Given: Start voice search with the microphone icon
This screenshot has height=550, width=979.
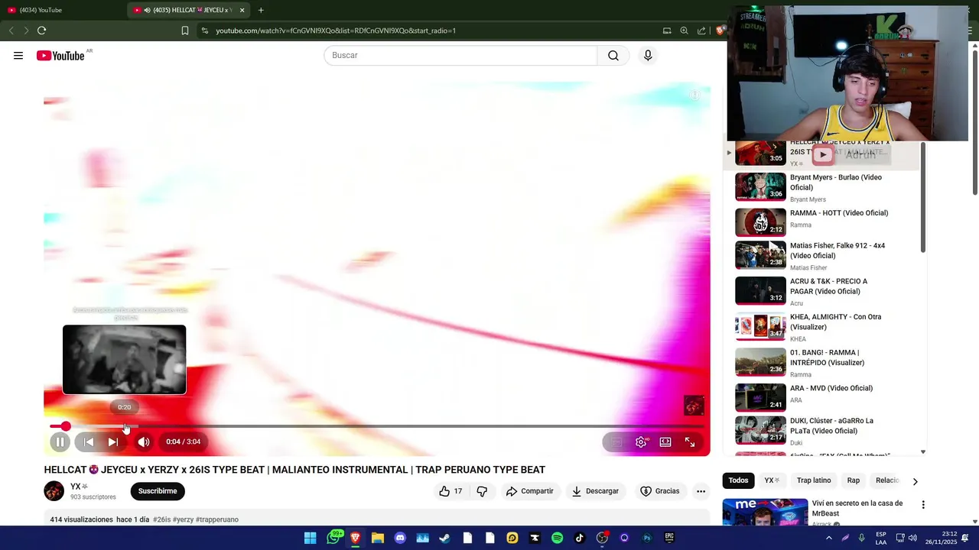Looking at the screenshot, I should [x=648, y=56].
